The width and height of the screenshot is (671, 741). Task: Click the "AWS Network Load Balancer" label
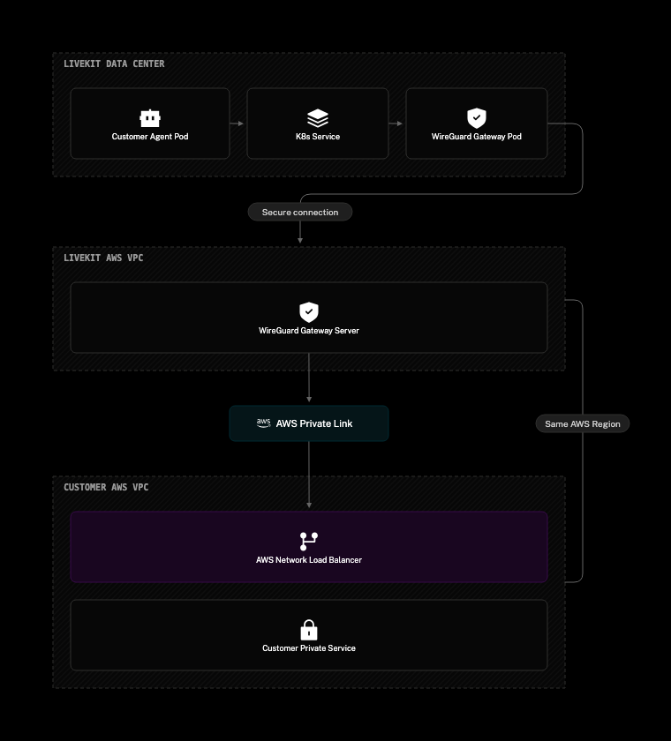(x=309, y=560)
